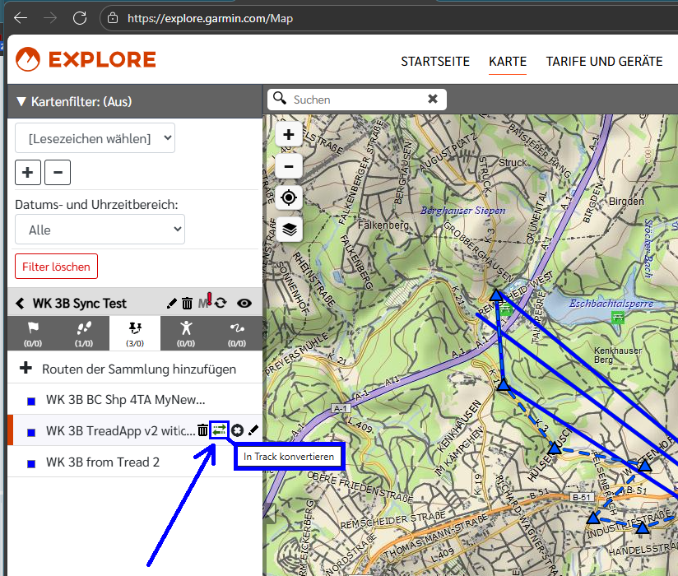This screenshot has height=576, width=678.
Task: Click the browser forward arrow
Action: (x=50, y=18)
